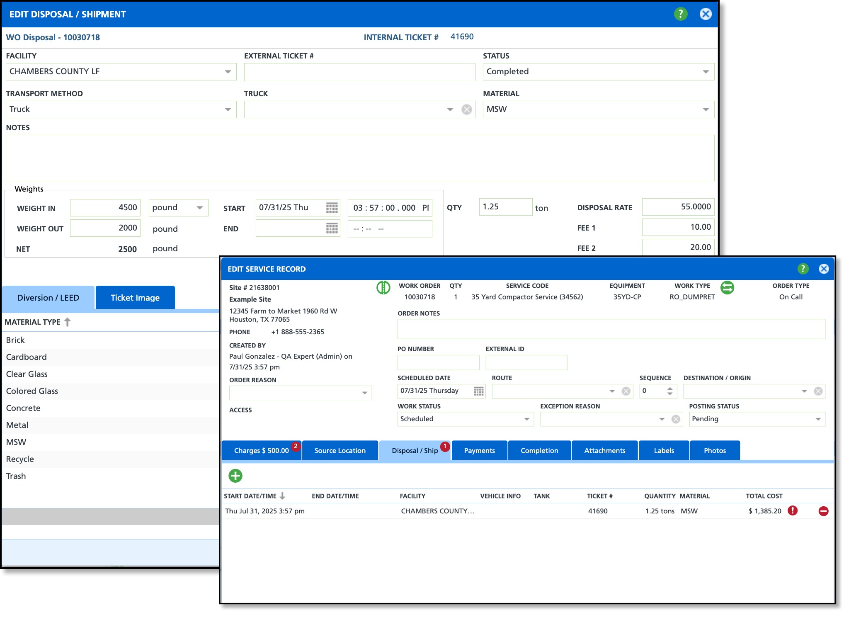Open help in Edit Disposal / Shipment header
Viewport: 844px width, 617px height.
click(x=680, y=14)
